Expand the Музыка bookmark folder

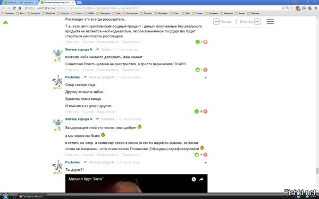[x=146, y=13]
